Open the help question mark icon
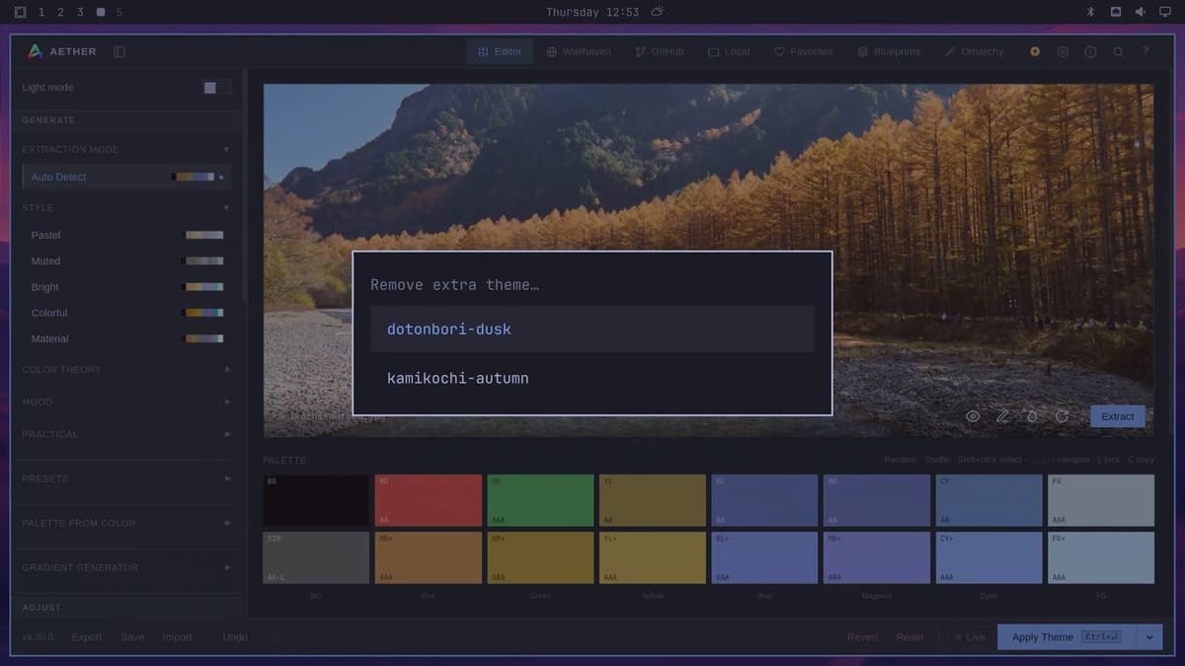 [1145, 51]
